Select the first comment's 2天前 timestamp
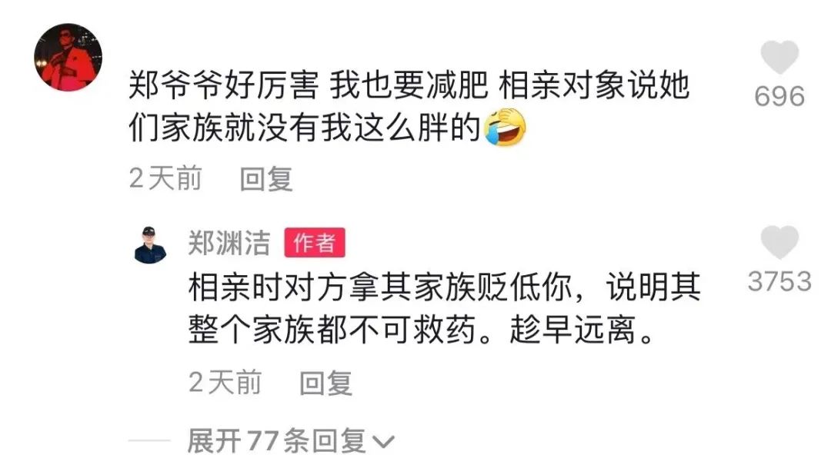Image resolution: width=831 pixels, height=468 pixels. click(x=166, y=178)
